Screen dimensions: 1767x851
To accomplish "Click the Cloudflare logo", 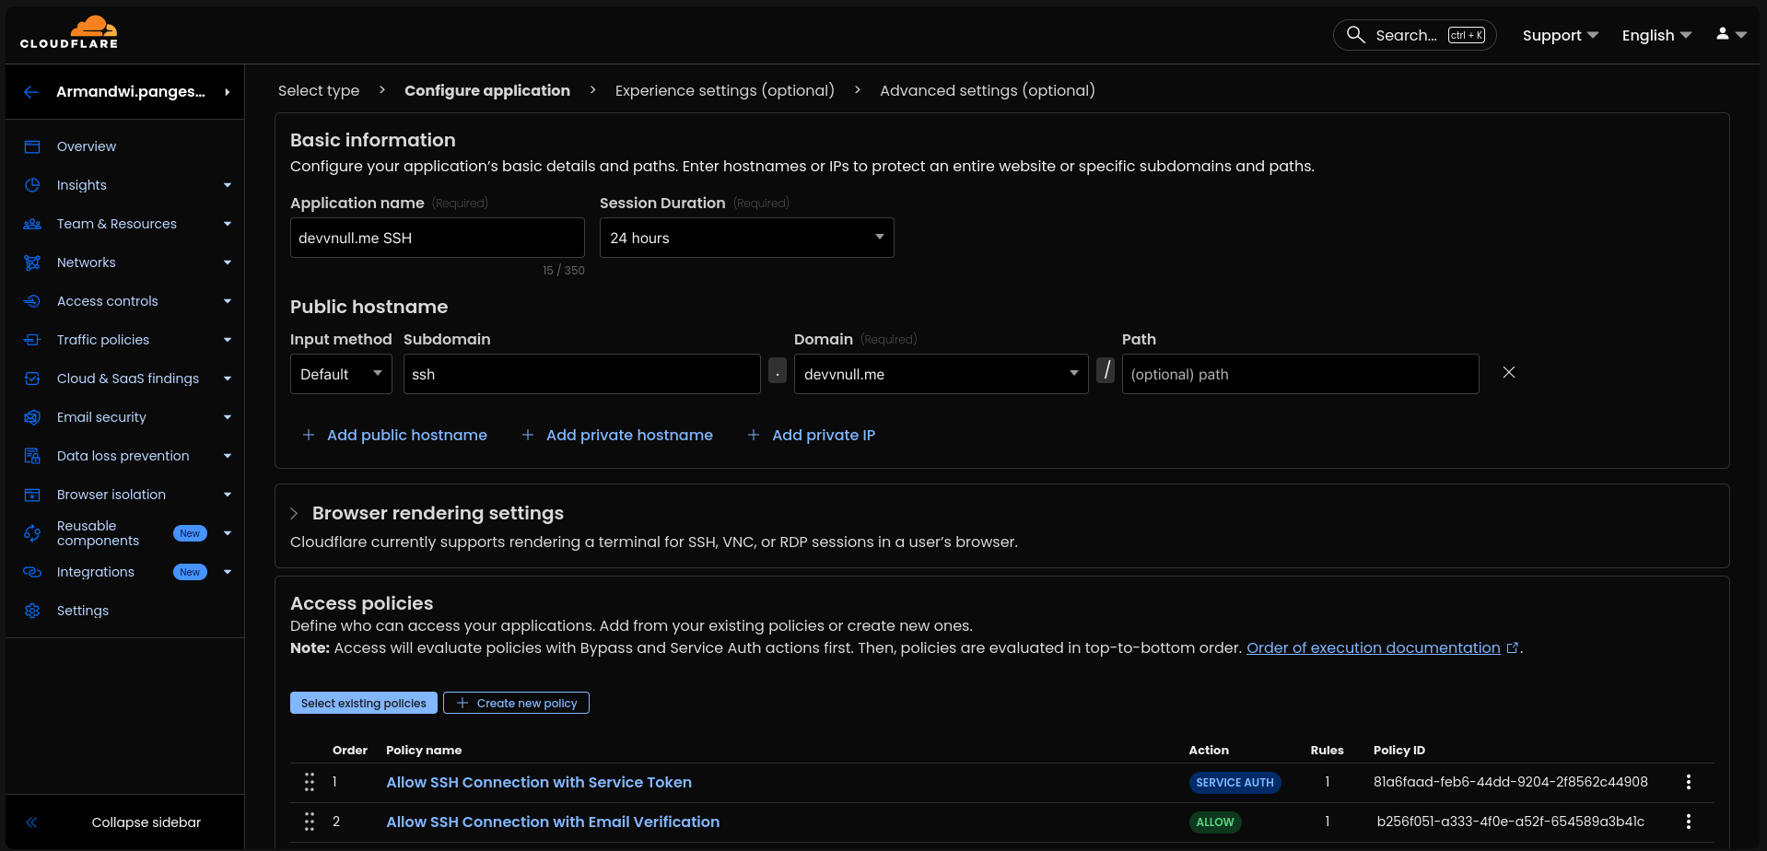I will click(x=69, y=32).
